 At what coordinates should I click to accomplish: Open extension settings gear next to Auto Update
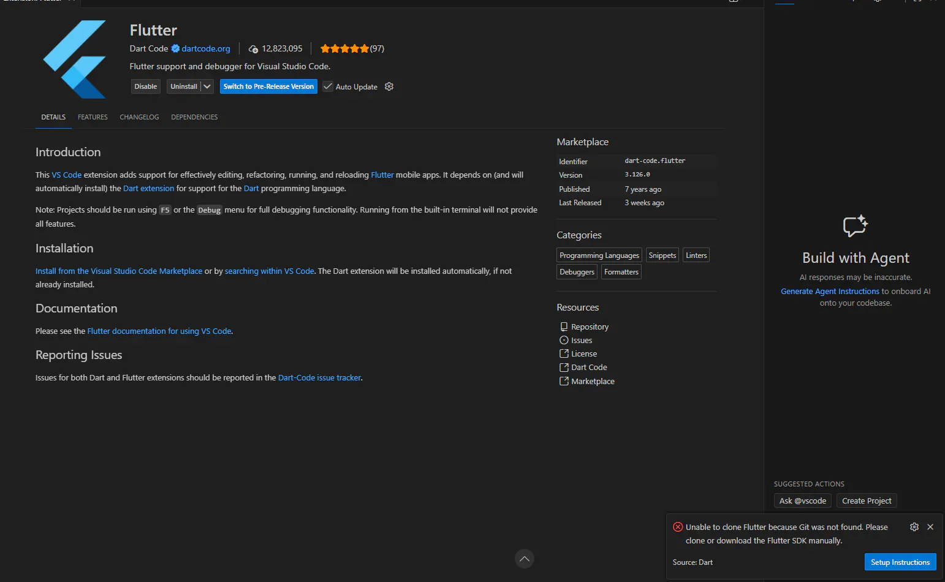tap(389, 86)
